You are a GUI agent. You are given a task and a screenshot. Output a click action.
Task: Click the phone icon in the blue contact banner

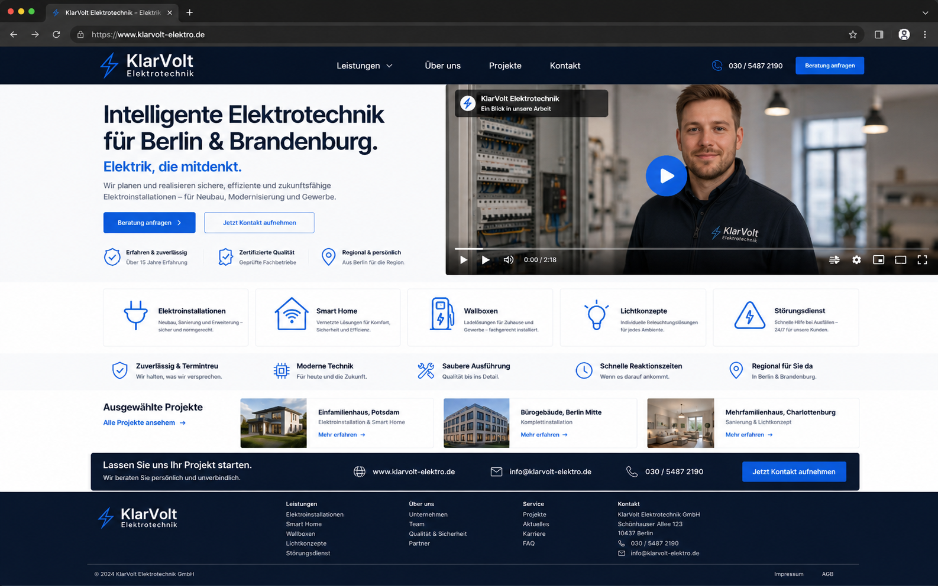click(x=632, y=471)
